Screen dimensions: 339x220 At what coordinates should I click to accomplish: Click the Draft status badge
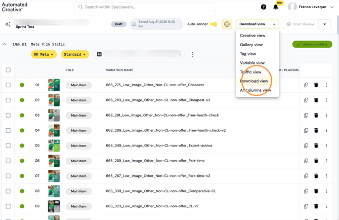pos(118,24)
